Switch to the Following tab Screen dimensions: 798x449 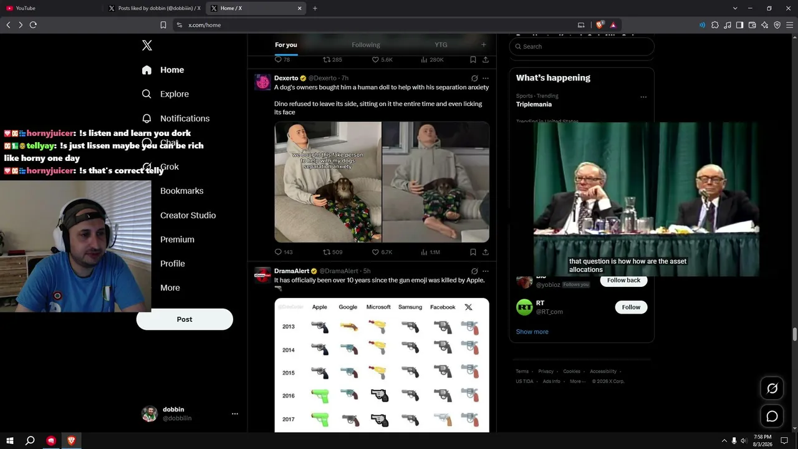[366, 45]
